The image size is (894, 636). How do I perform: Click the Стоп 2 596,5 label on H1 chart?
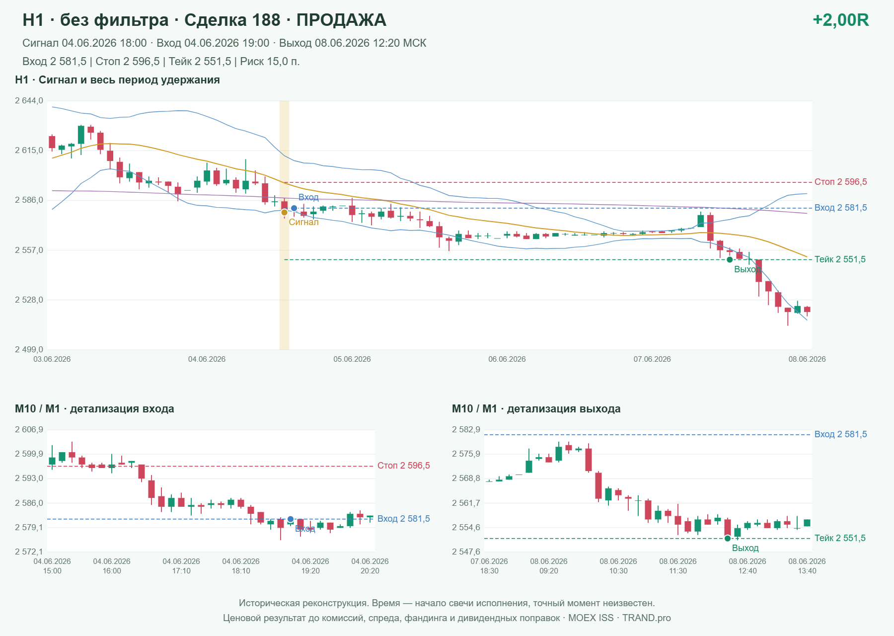(841, 182)
